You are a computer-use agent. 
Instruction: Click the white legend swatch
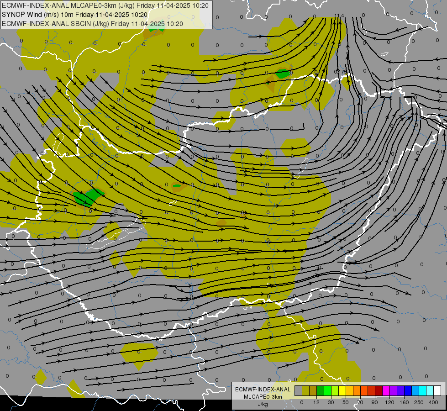click(437, 391)
